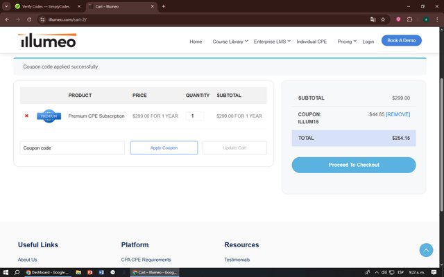
Task: Open the Premium CPE Subscription product link
Action: [96, 116]
